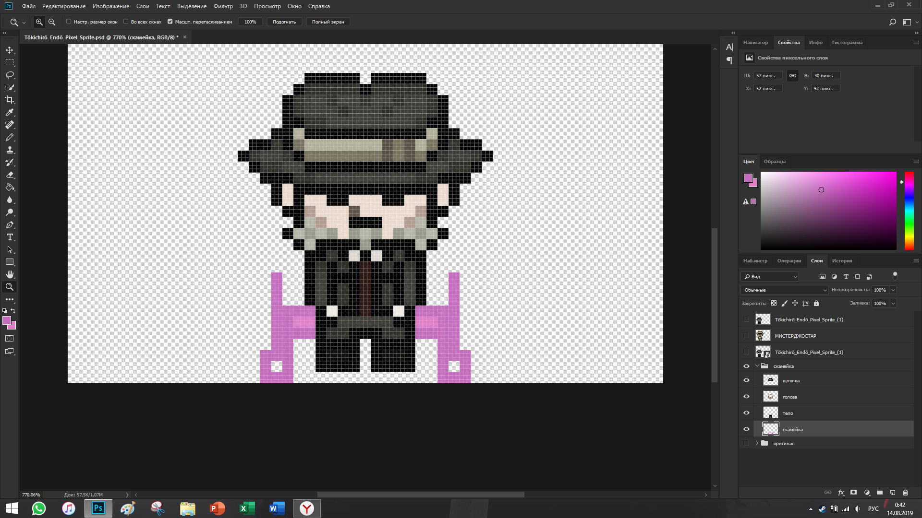Select the Horizontal Type tool
This screenshot has height=518, width=922.
10,237
